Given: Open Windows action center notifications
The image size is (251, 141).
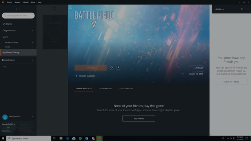Looking at the screenshot, I should (247, 138).
